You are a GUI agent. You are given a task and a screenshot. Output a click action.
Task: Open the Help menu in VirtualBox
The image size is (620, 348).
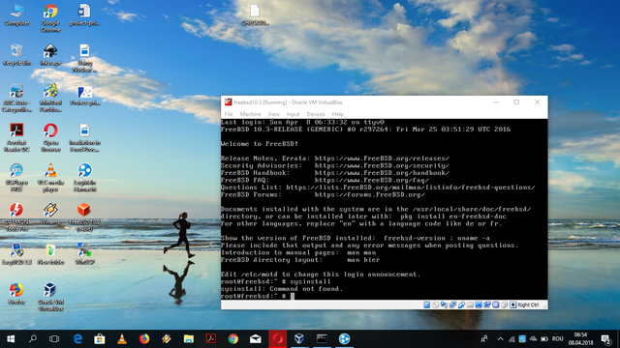click(338, 114)
